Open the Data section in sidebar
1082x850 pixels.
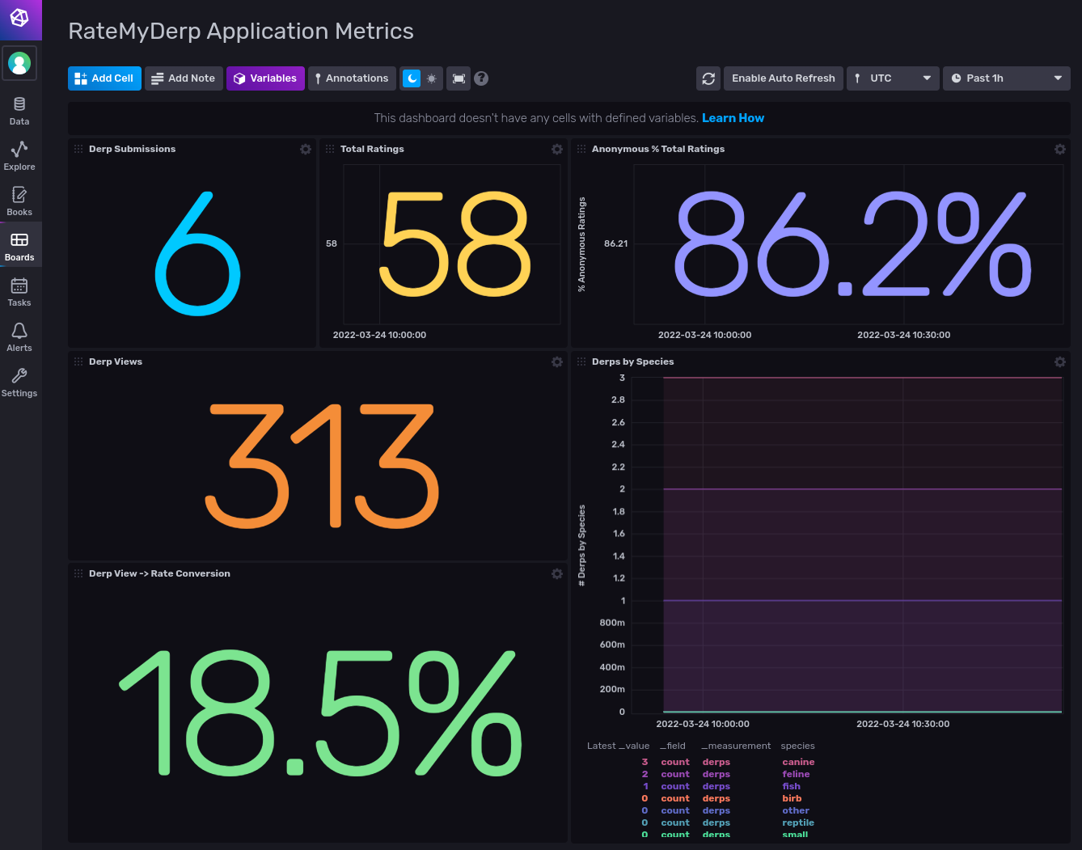19,111
